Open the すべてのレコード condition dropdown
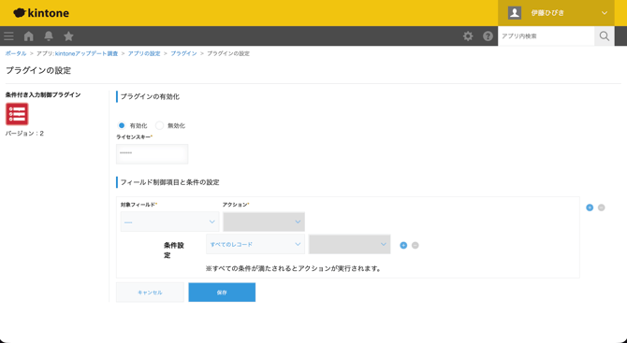 click(255, 244)
